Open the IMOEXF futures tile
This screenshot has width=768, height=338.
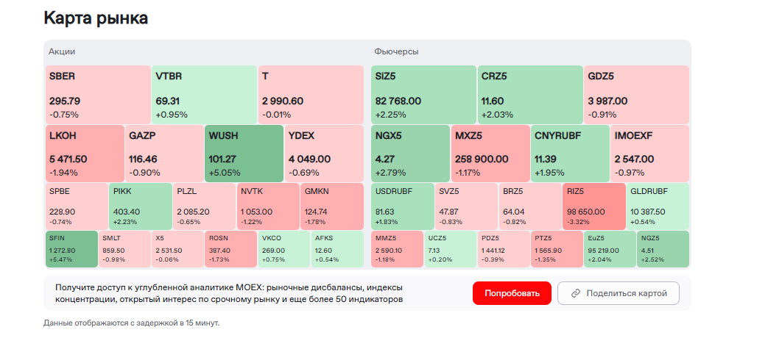coord(649,153)
